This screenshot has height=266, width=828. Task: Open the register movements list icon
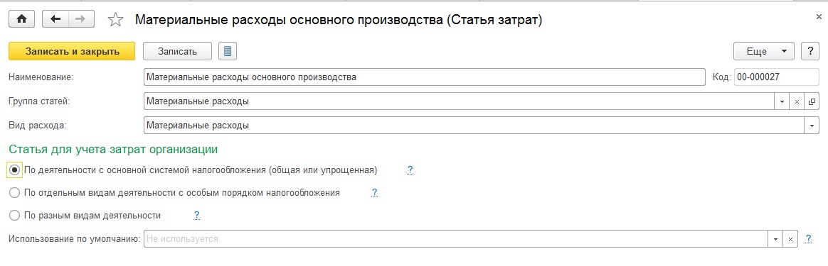pyautogui.click(x=228, y=51)
